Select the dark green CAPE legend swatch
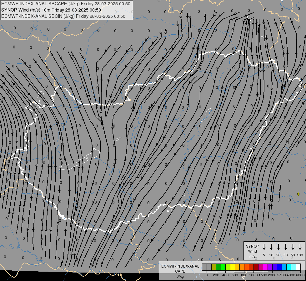The width and height of the screenshot is (306, 281). tap(218, 267)
